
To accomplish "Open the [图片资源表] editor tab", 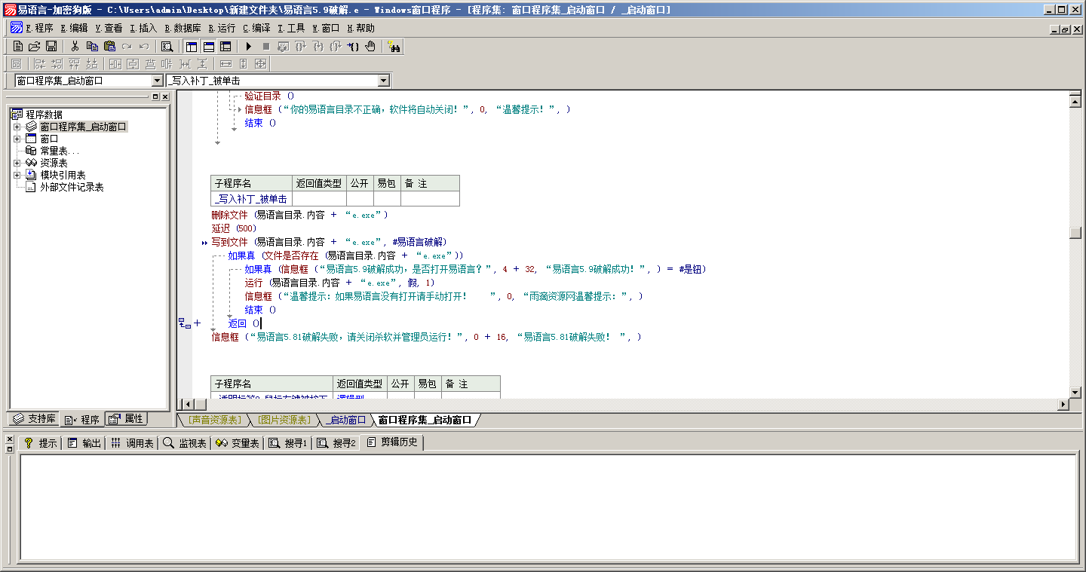I will (283, 420).
